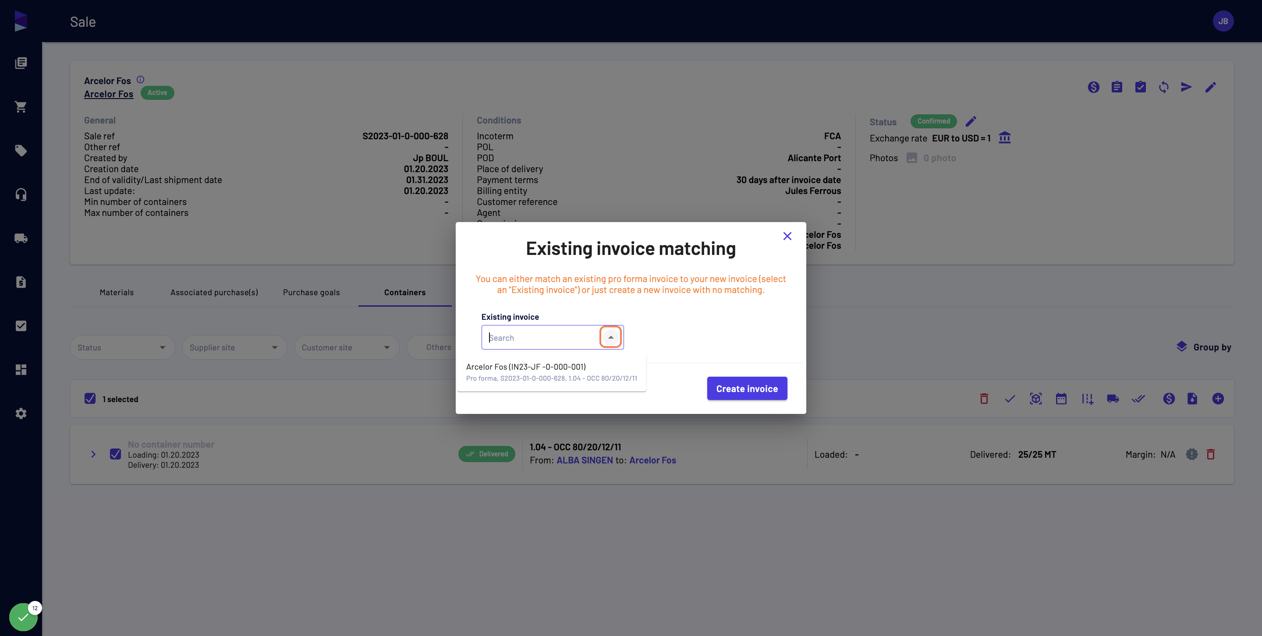Edit the Confirmed status with pencil icon
This screenshot has height=636, width=1262.
pos(971,121)
